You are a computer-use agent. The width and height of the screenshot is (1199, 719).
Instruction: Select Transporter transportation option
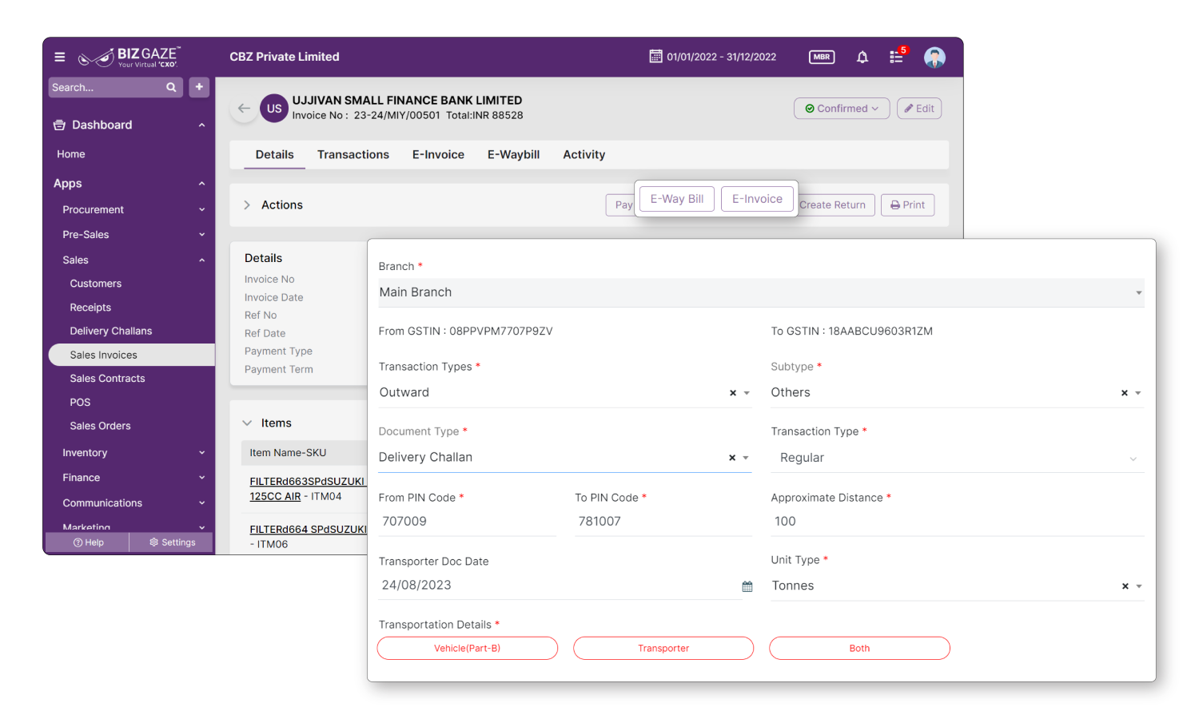pyautogui.click(x=663, y=648)
